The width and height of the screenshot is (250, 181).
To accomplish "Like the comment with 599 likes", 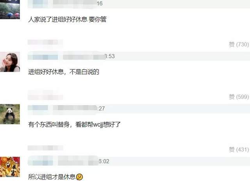I will [x=239, y=97].
